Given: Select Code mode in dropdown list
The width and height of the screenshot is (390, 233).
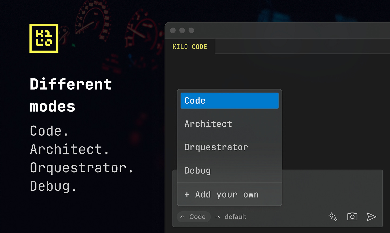Looking at the screenshot, I should click(x=230, y=101).
